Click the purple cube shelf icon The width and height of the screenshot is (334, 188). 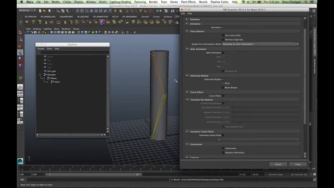tap(102, 22)
